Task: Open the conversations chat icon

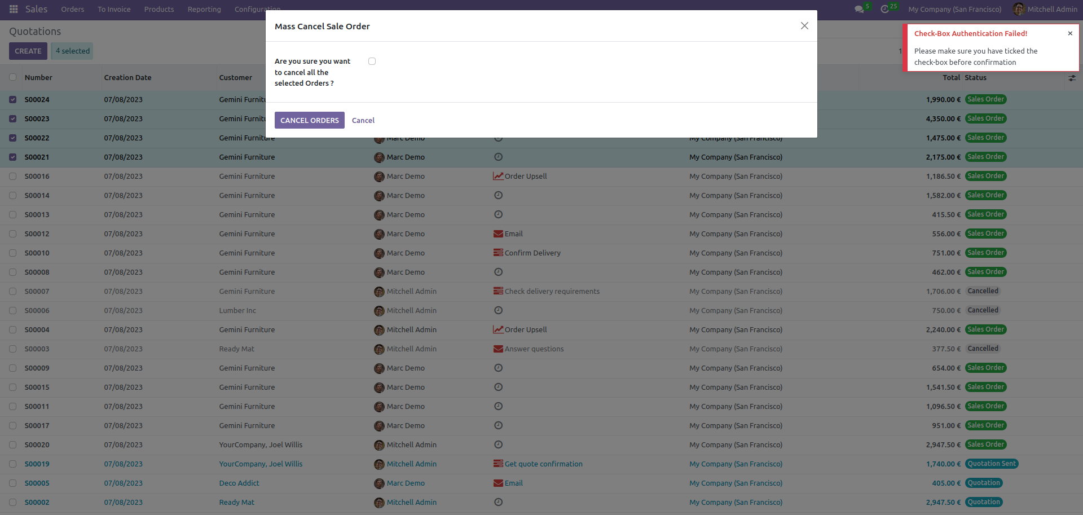Action: click(859, 9)
